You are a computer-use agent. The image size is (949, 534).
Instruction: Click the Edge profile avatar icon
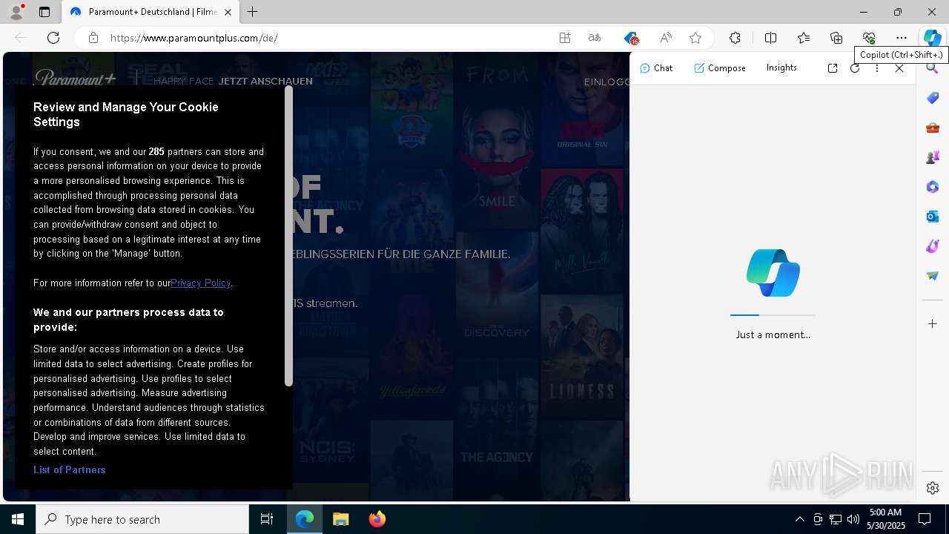[16, 12]
